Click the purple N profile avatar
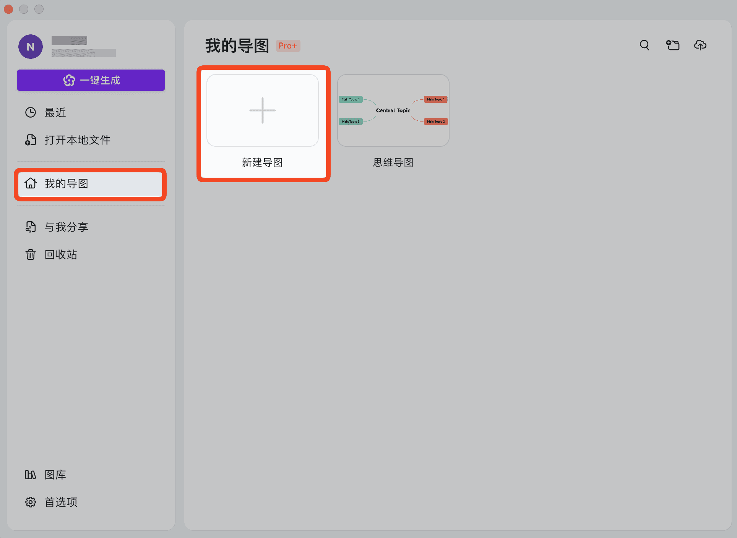 (x=31, y=47)
